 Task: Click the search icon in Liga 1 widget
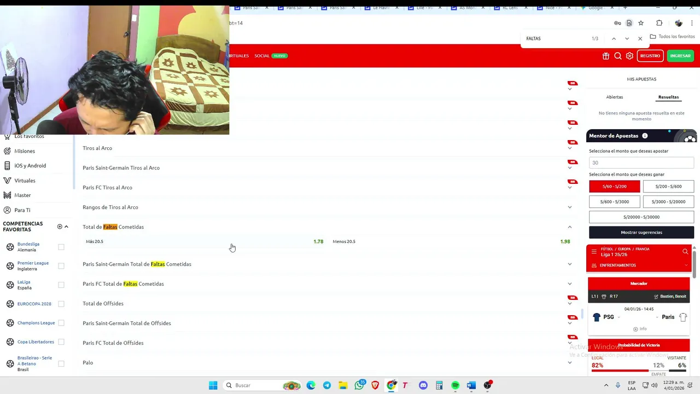685,252
